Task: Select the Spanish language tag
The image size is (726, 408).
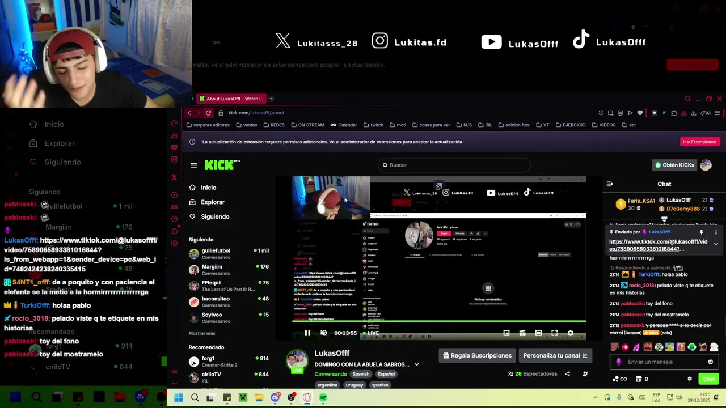Action: click(x=361, y=374)
